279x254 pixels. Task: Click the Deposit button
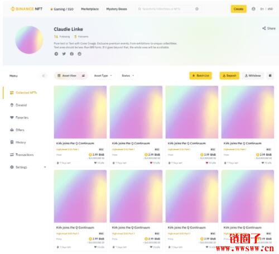229,75
